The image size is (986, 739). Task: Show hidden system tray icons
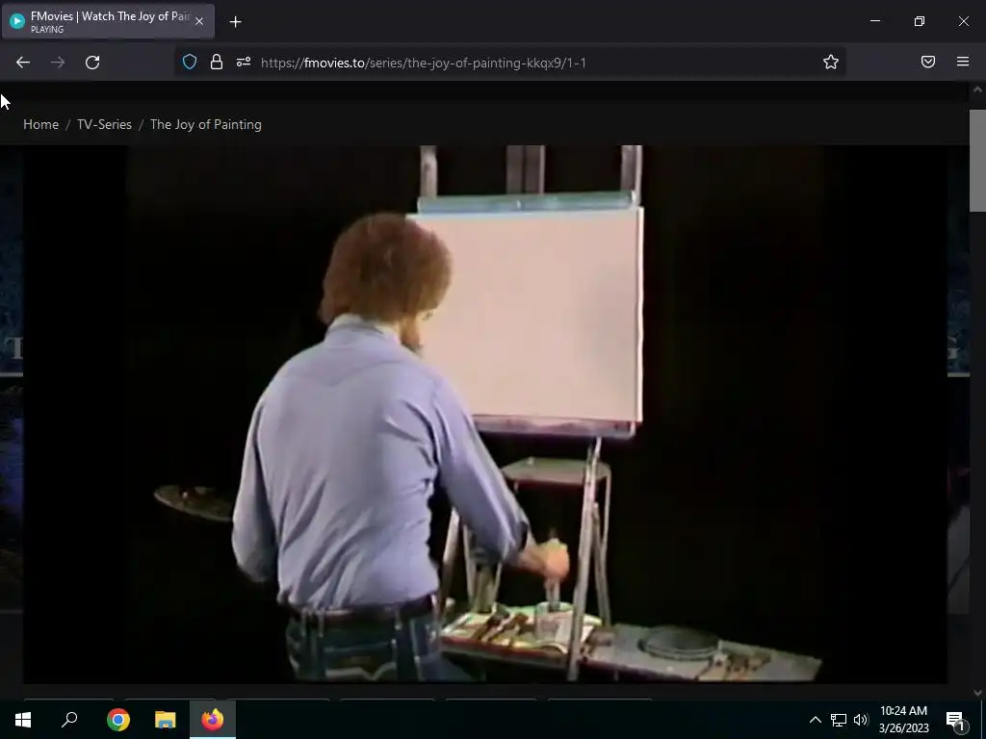coord(815,720)
